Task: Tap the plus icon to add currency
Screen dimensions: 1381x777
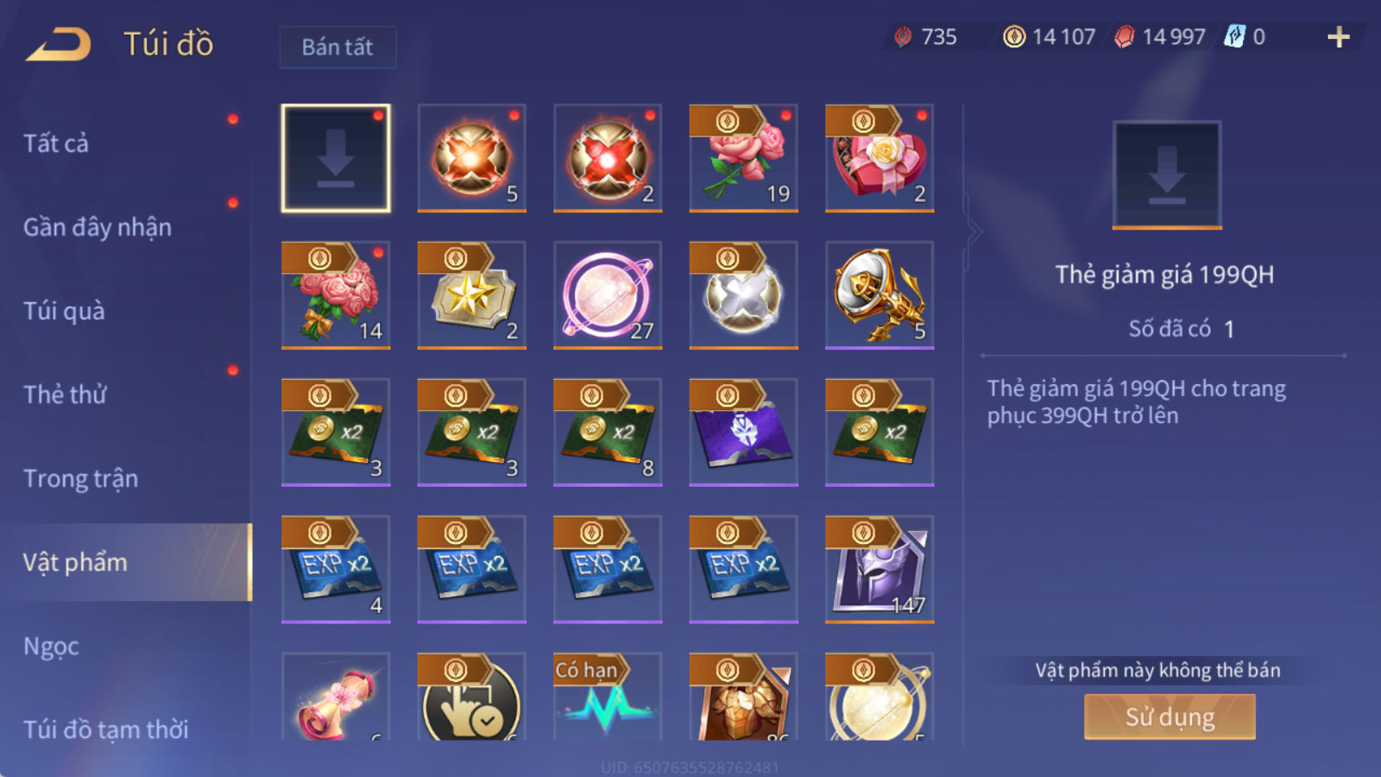Action: [1338, 37]
